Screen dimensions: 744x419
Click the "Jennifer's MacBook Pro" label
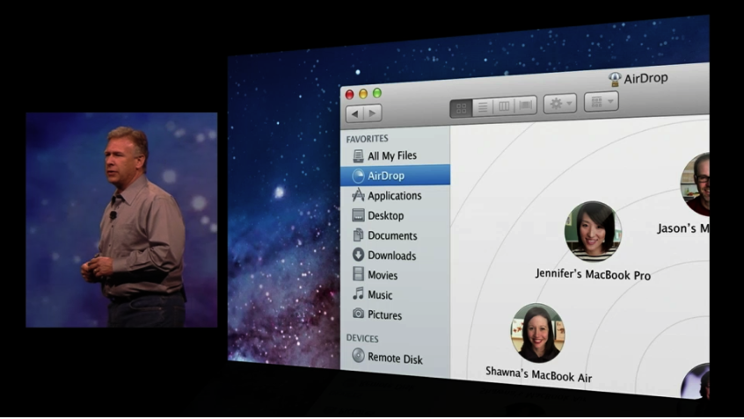[x=593, y=274]
